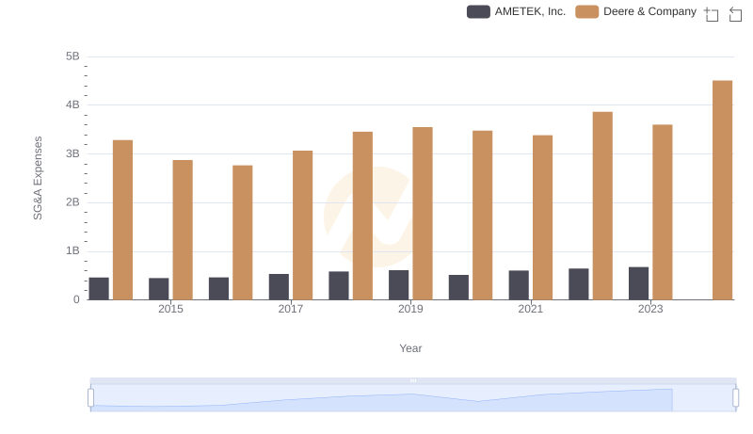The image size is (753, 434).
Task: Click the Deere & Company 2016 bar
Action: [243, 233]
